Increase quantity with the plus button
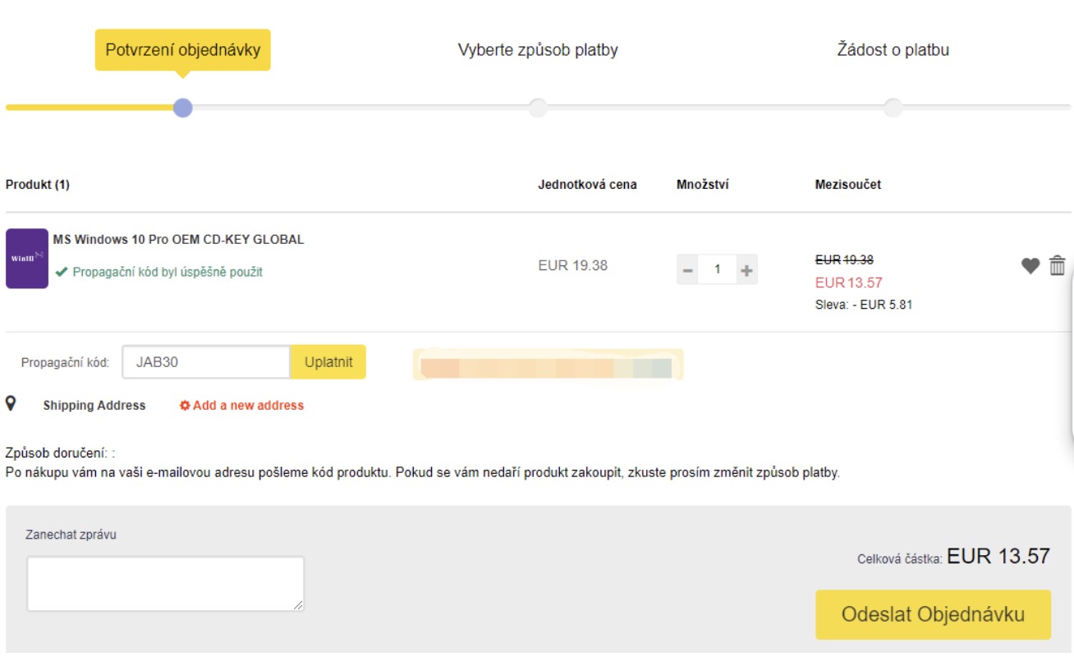Image resolution: width=1074 pixels, height=657 pixels. 746,270
